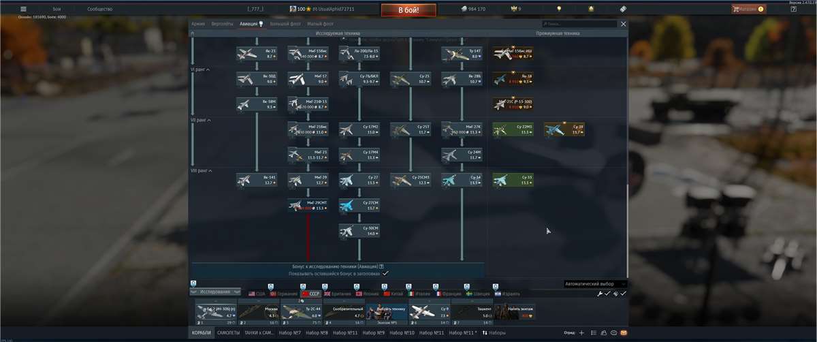Screen dimensions: 817x342
Task: Select the МиГ-29СМТ aircraft card
Action: [x=308, y=205]
